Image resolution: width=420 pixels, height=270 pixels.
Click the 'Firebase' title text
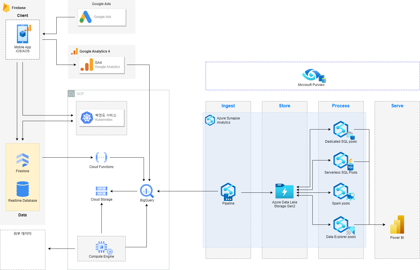point(19,8)
